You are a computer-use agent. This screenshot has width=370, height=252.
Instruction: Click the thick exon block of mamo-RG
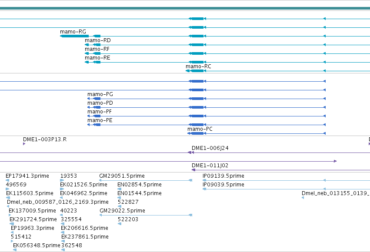click(x=75, y=36)
